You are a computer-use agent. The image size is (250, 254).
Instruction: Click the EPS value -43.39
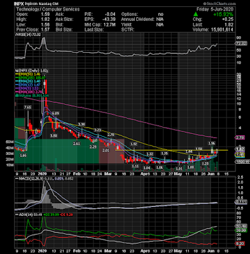pos(109,20)
